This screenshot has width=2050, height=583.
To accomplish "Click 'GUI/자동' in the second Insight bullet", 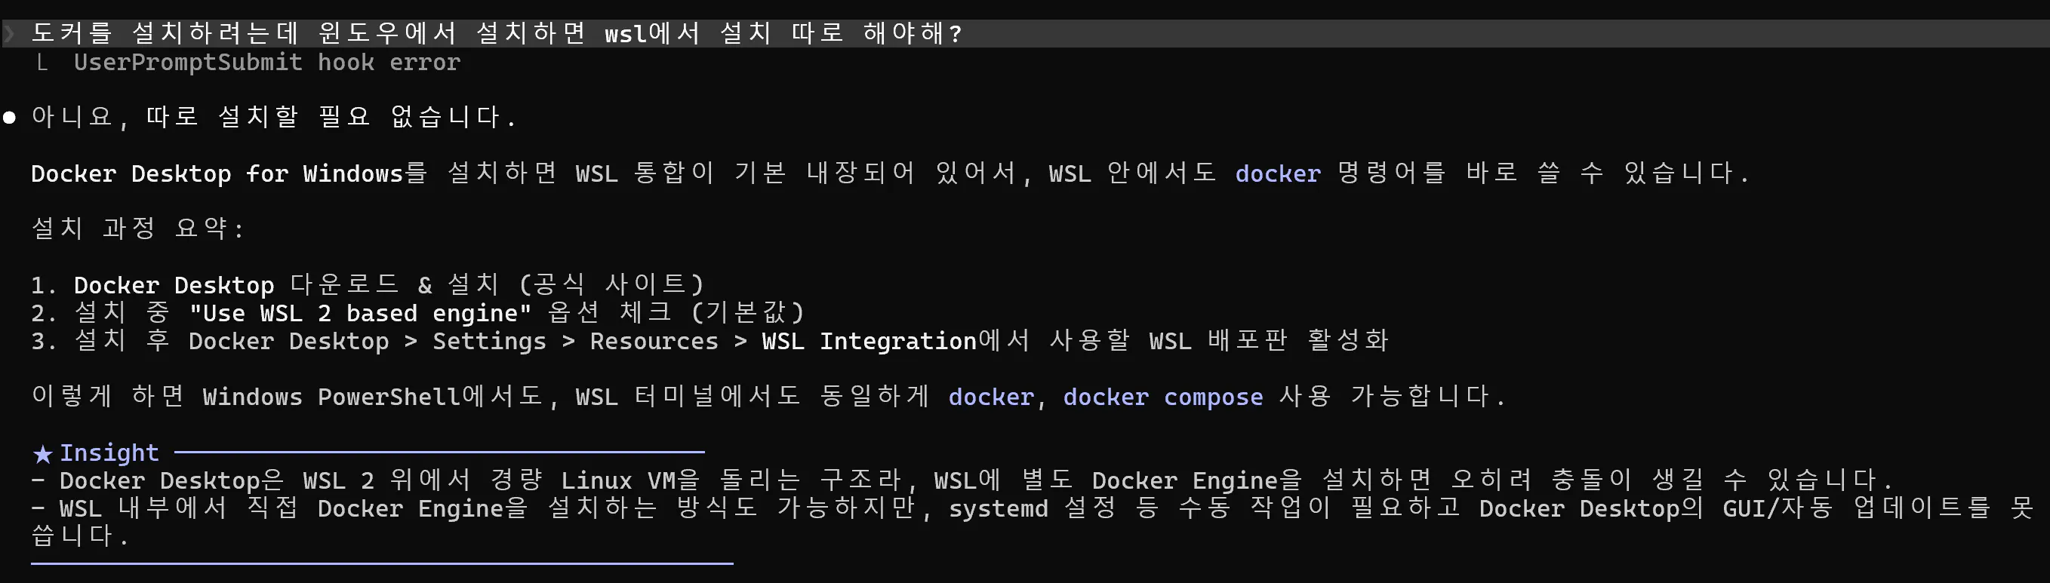I will pyautogui.click(x=1778, y=508).
